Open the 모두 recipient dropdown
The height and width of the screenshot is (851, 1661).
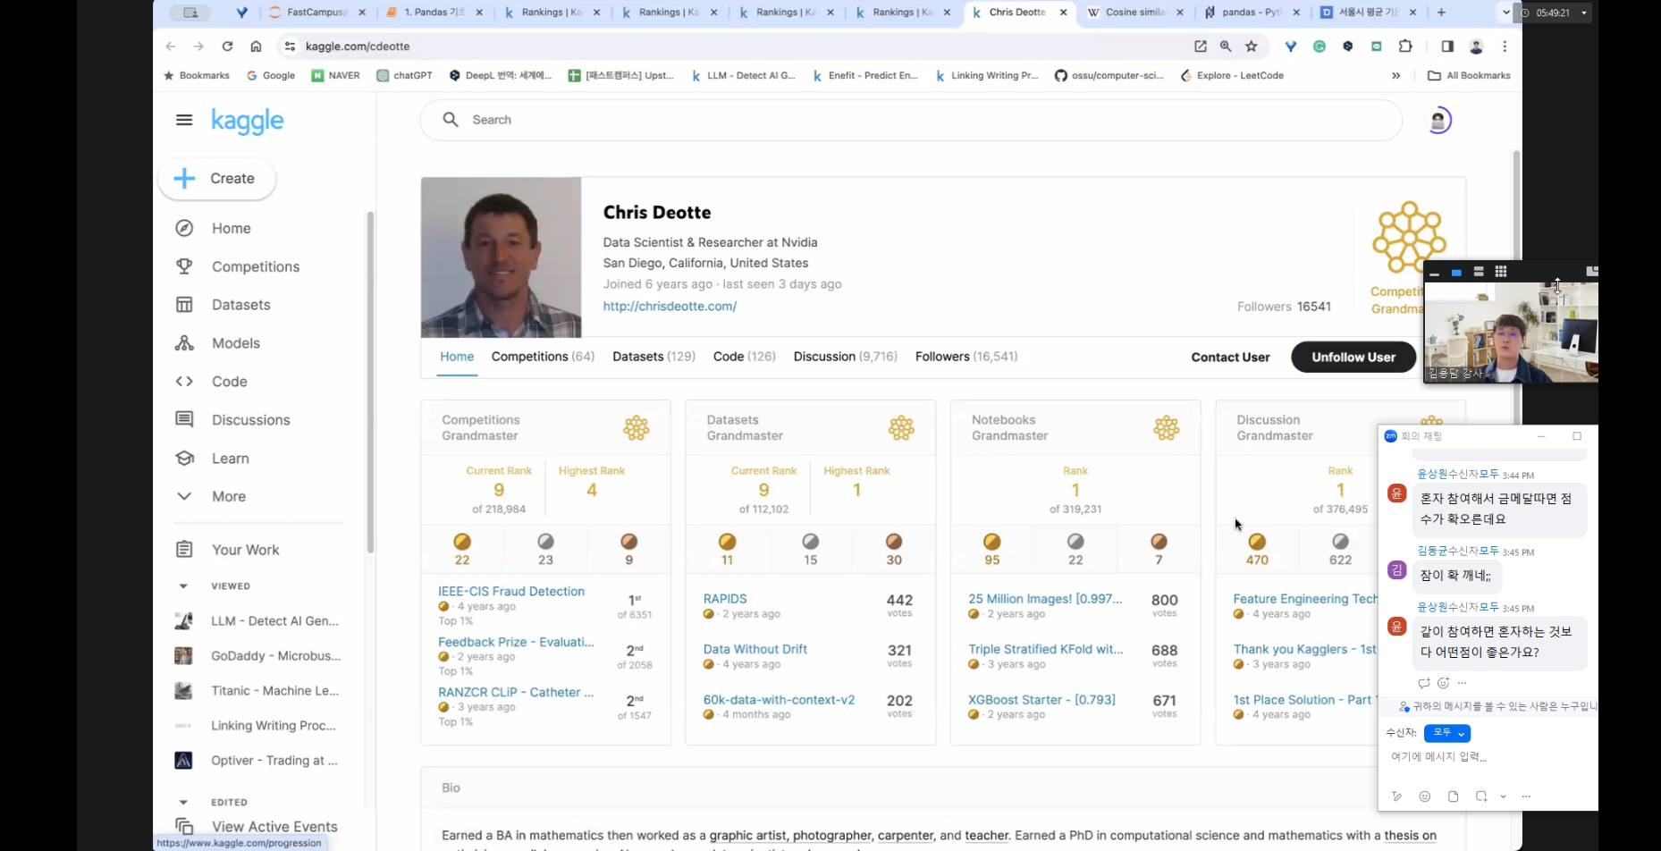click(1447, 733)
